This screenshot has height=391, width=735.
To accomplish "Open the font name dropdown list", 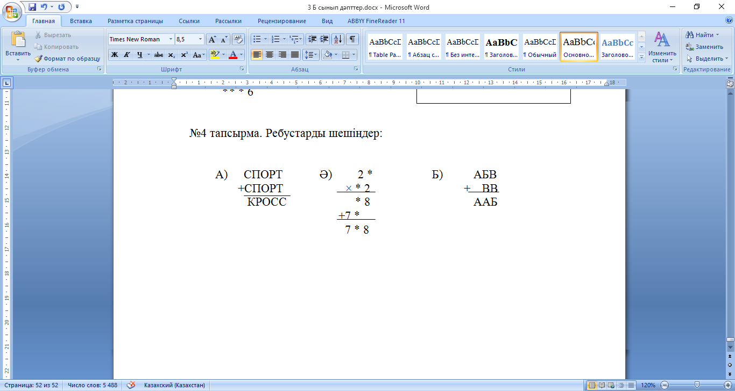I will click(x=171, y=39).
